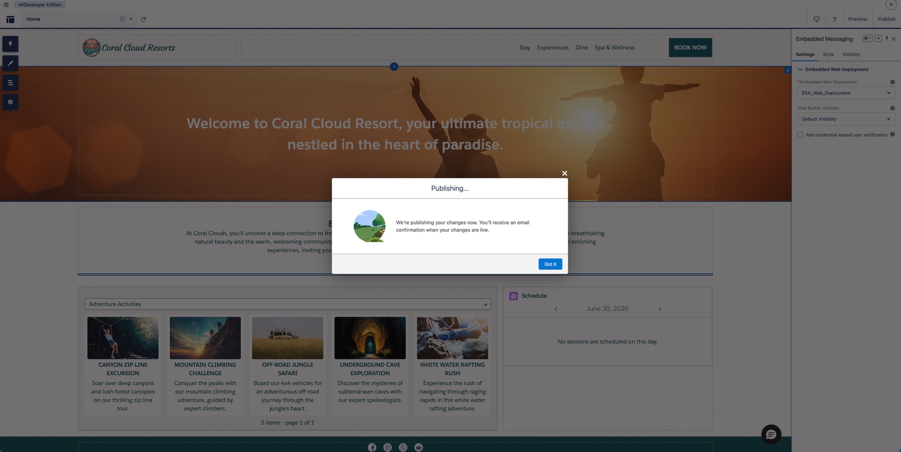Open page properties gear next to Home

click(x=122, y=19)
